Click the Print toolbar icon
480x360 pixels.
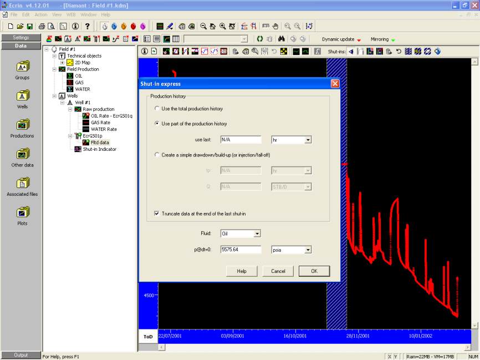[42, 26]
